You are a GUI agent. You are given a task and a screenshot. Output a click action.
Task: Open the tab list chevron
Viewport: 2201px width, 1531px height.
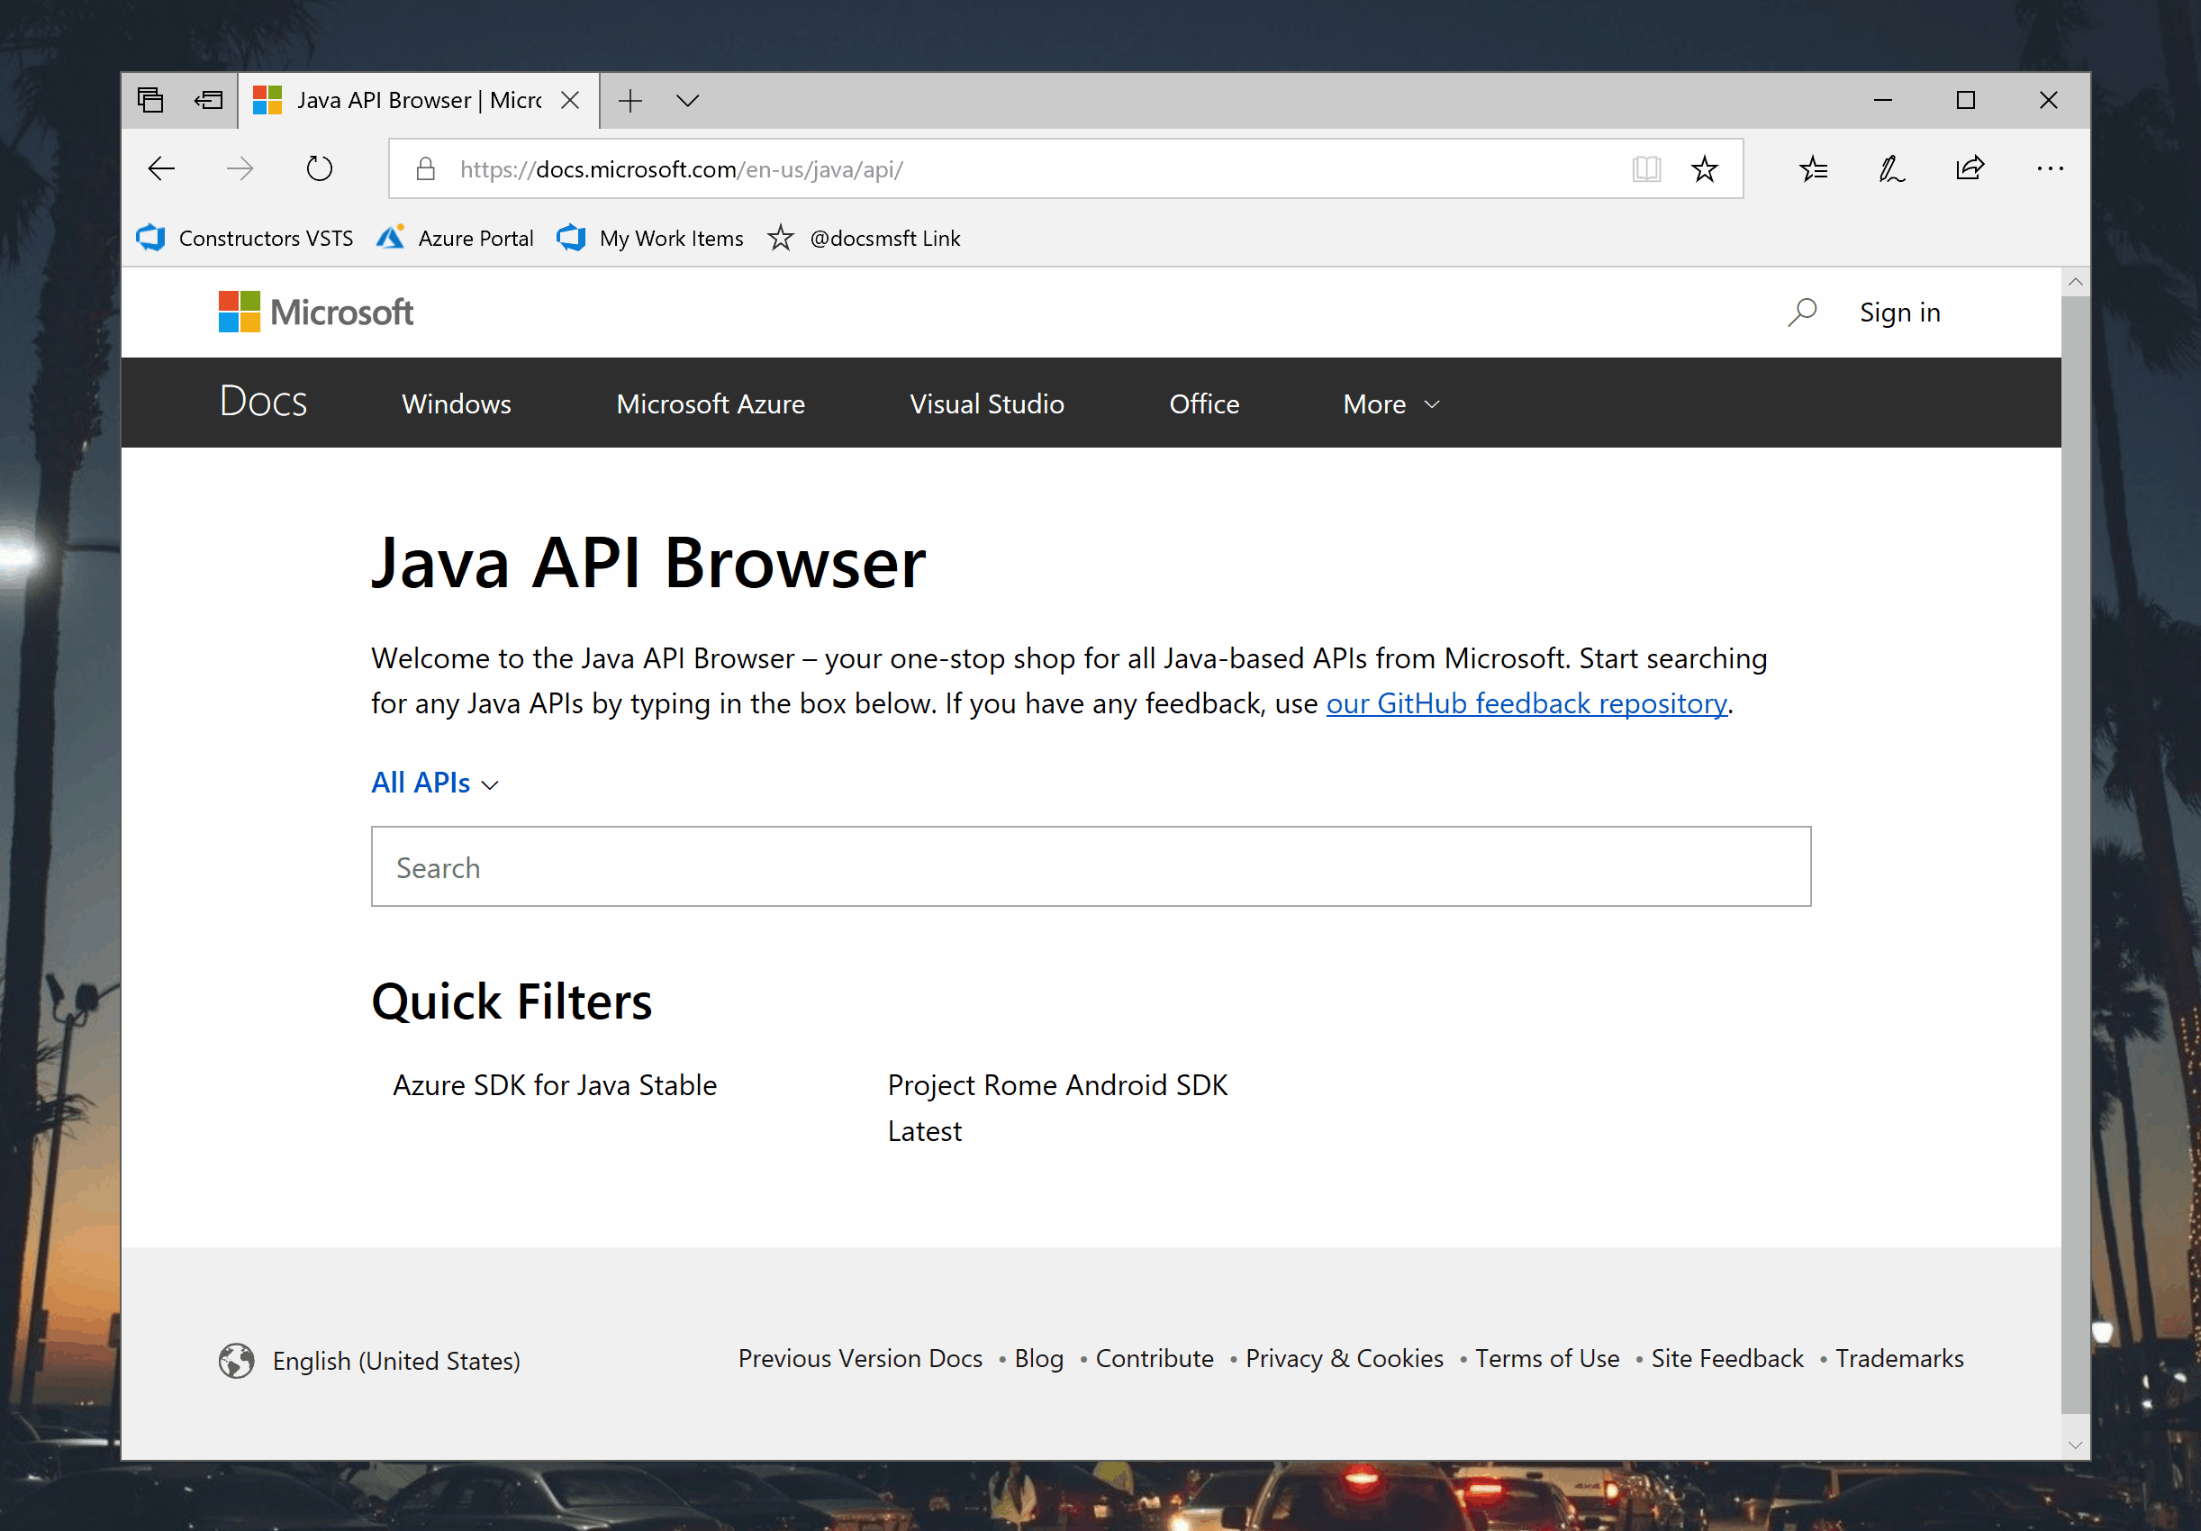click(688, 100)
